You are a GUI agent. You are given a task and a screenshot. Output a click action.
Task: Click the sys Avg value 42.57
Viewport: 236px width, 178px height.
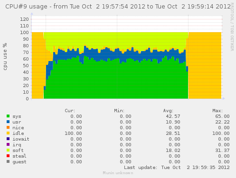(173, 116)
